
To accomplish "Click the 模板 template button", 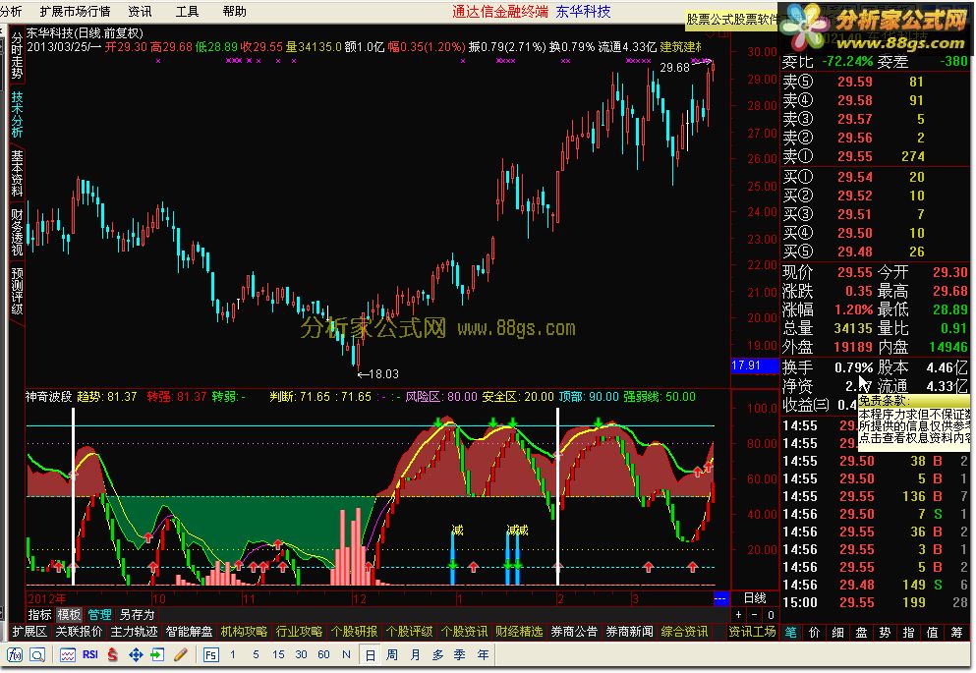I will coord(69,615).
